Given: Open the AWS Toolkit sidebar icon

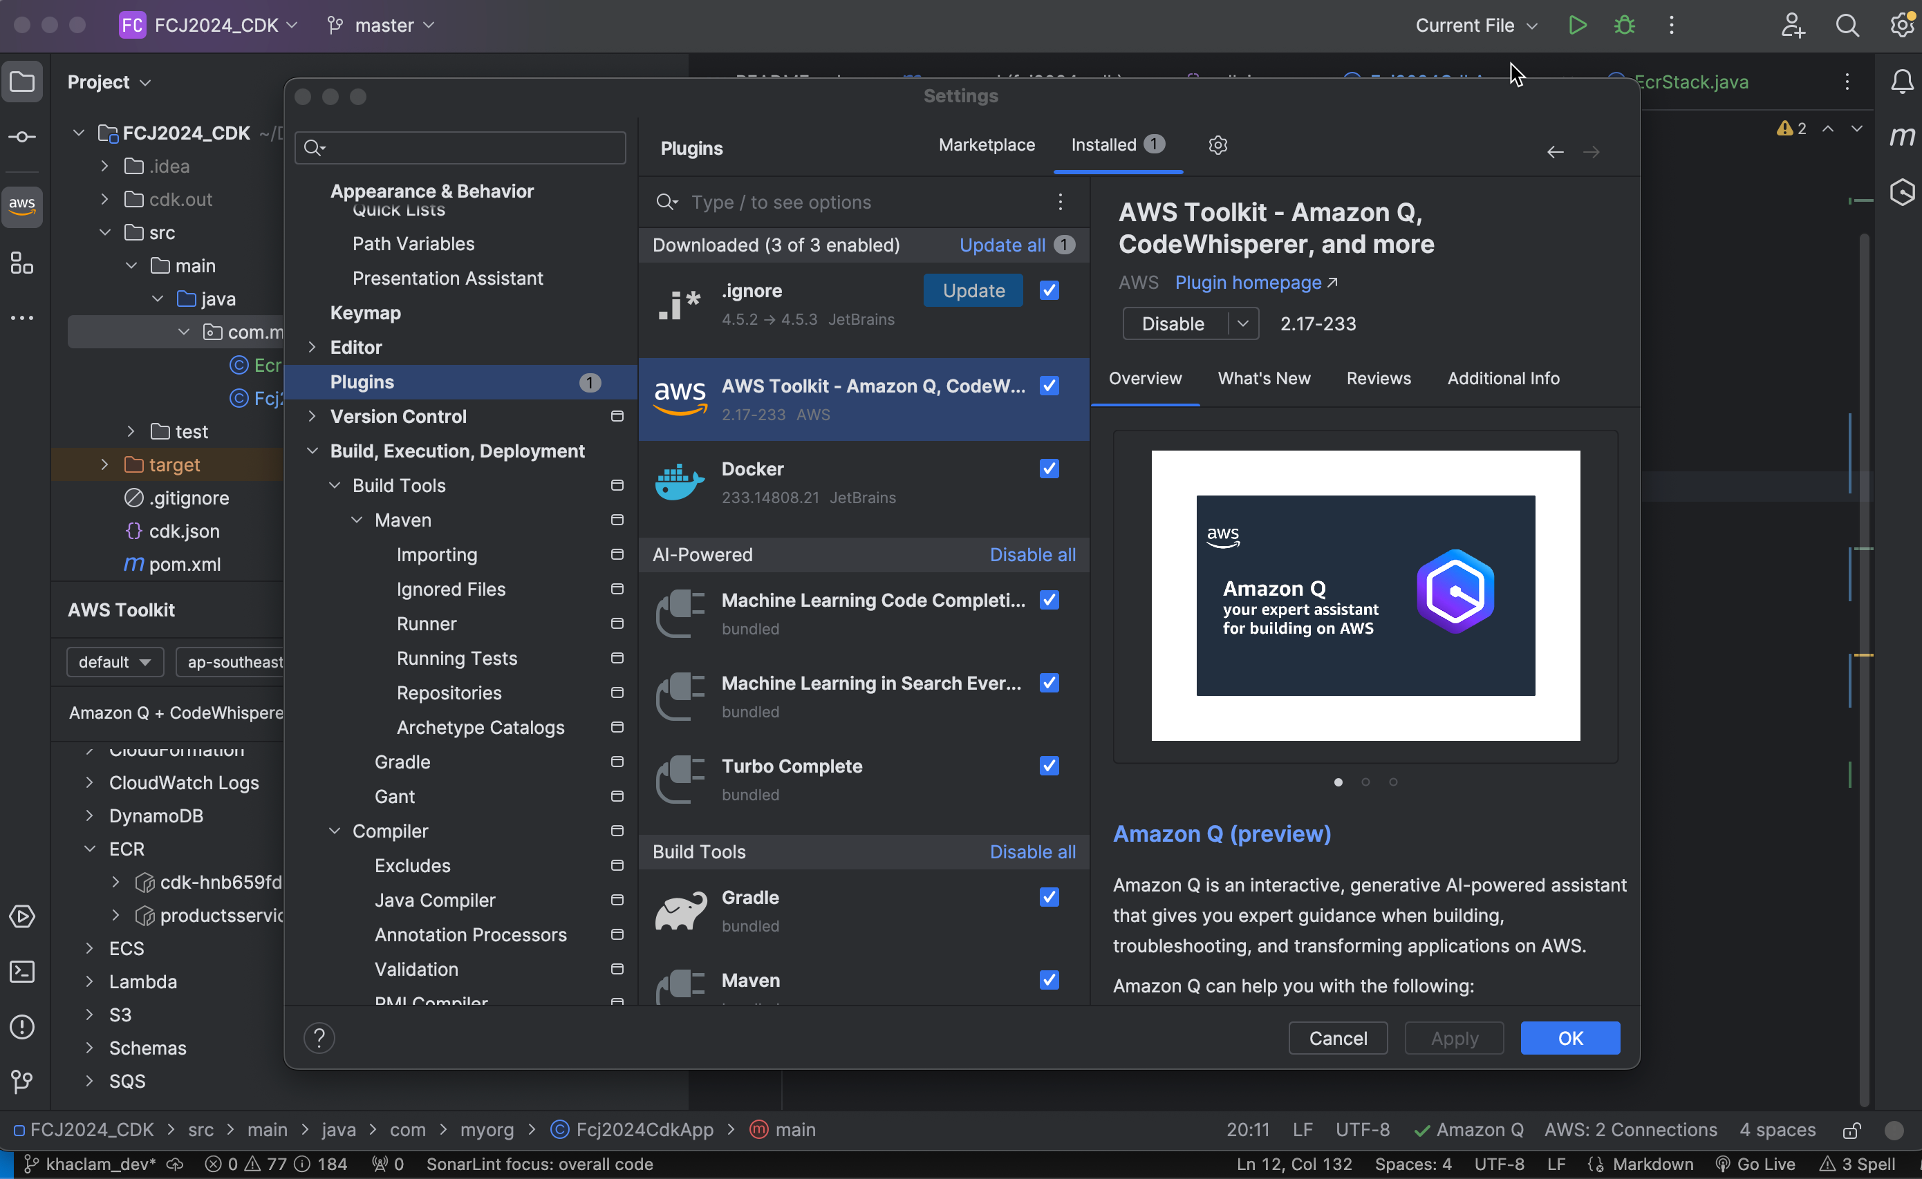Looking at the screenshot, I should tap(22, 206).
